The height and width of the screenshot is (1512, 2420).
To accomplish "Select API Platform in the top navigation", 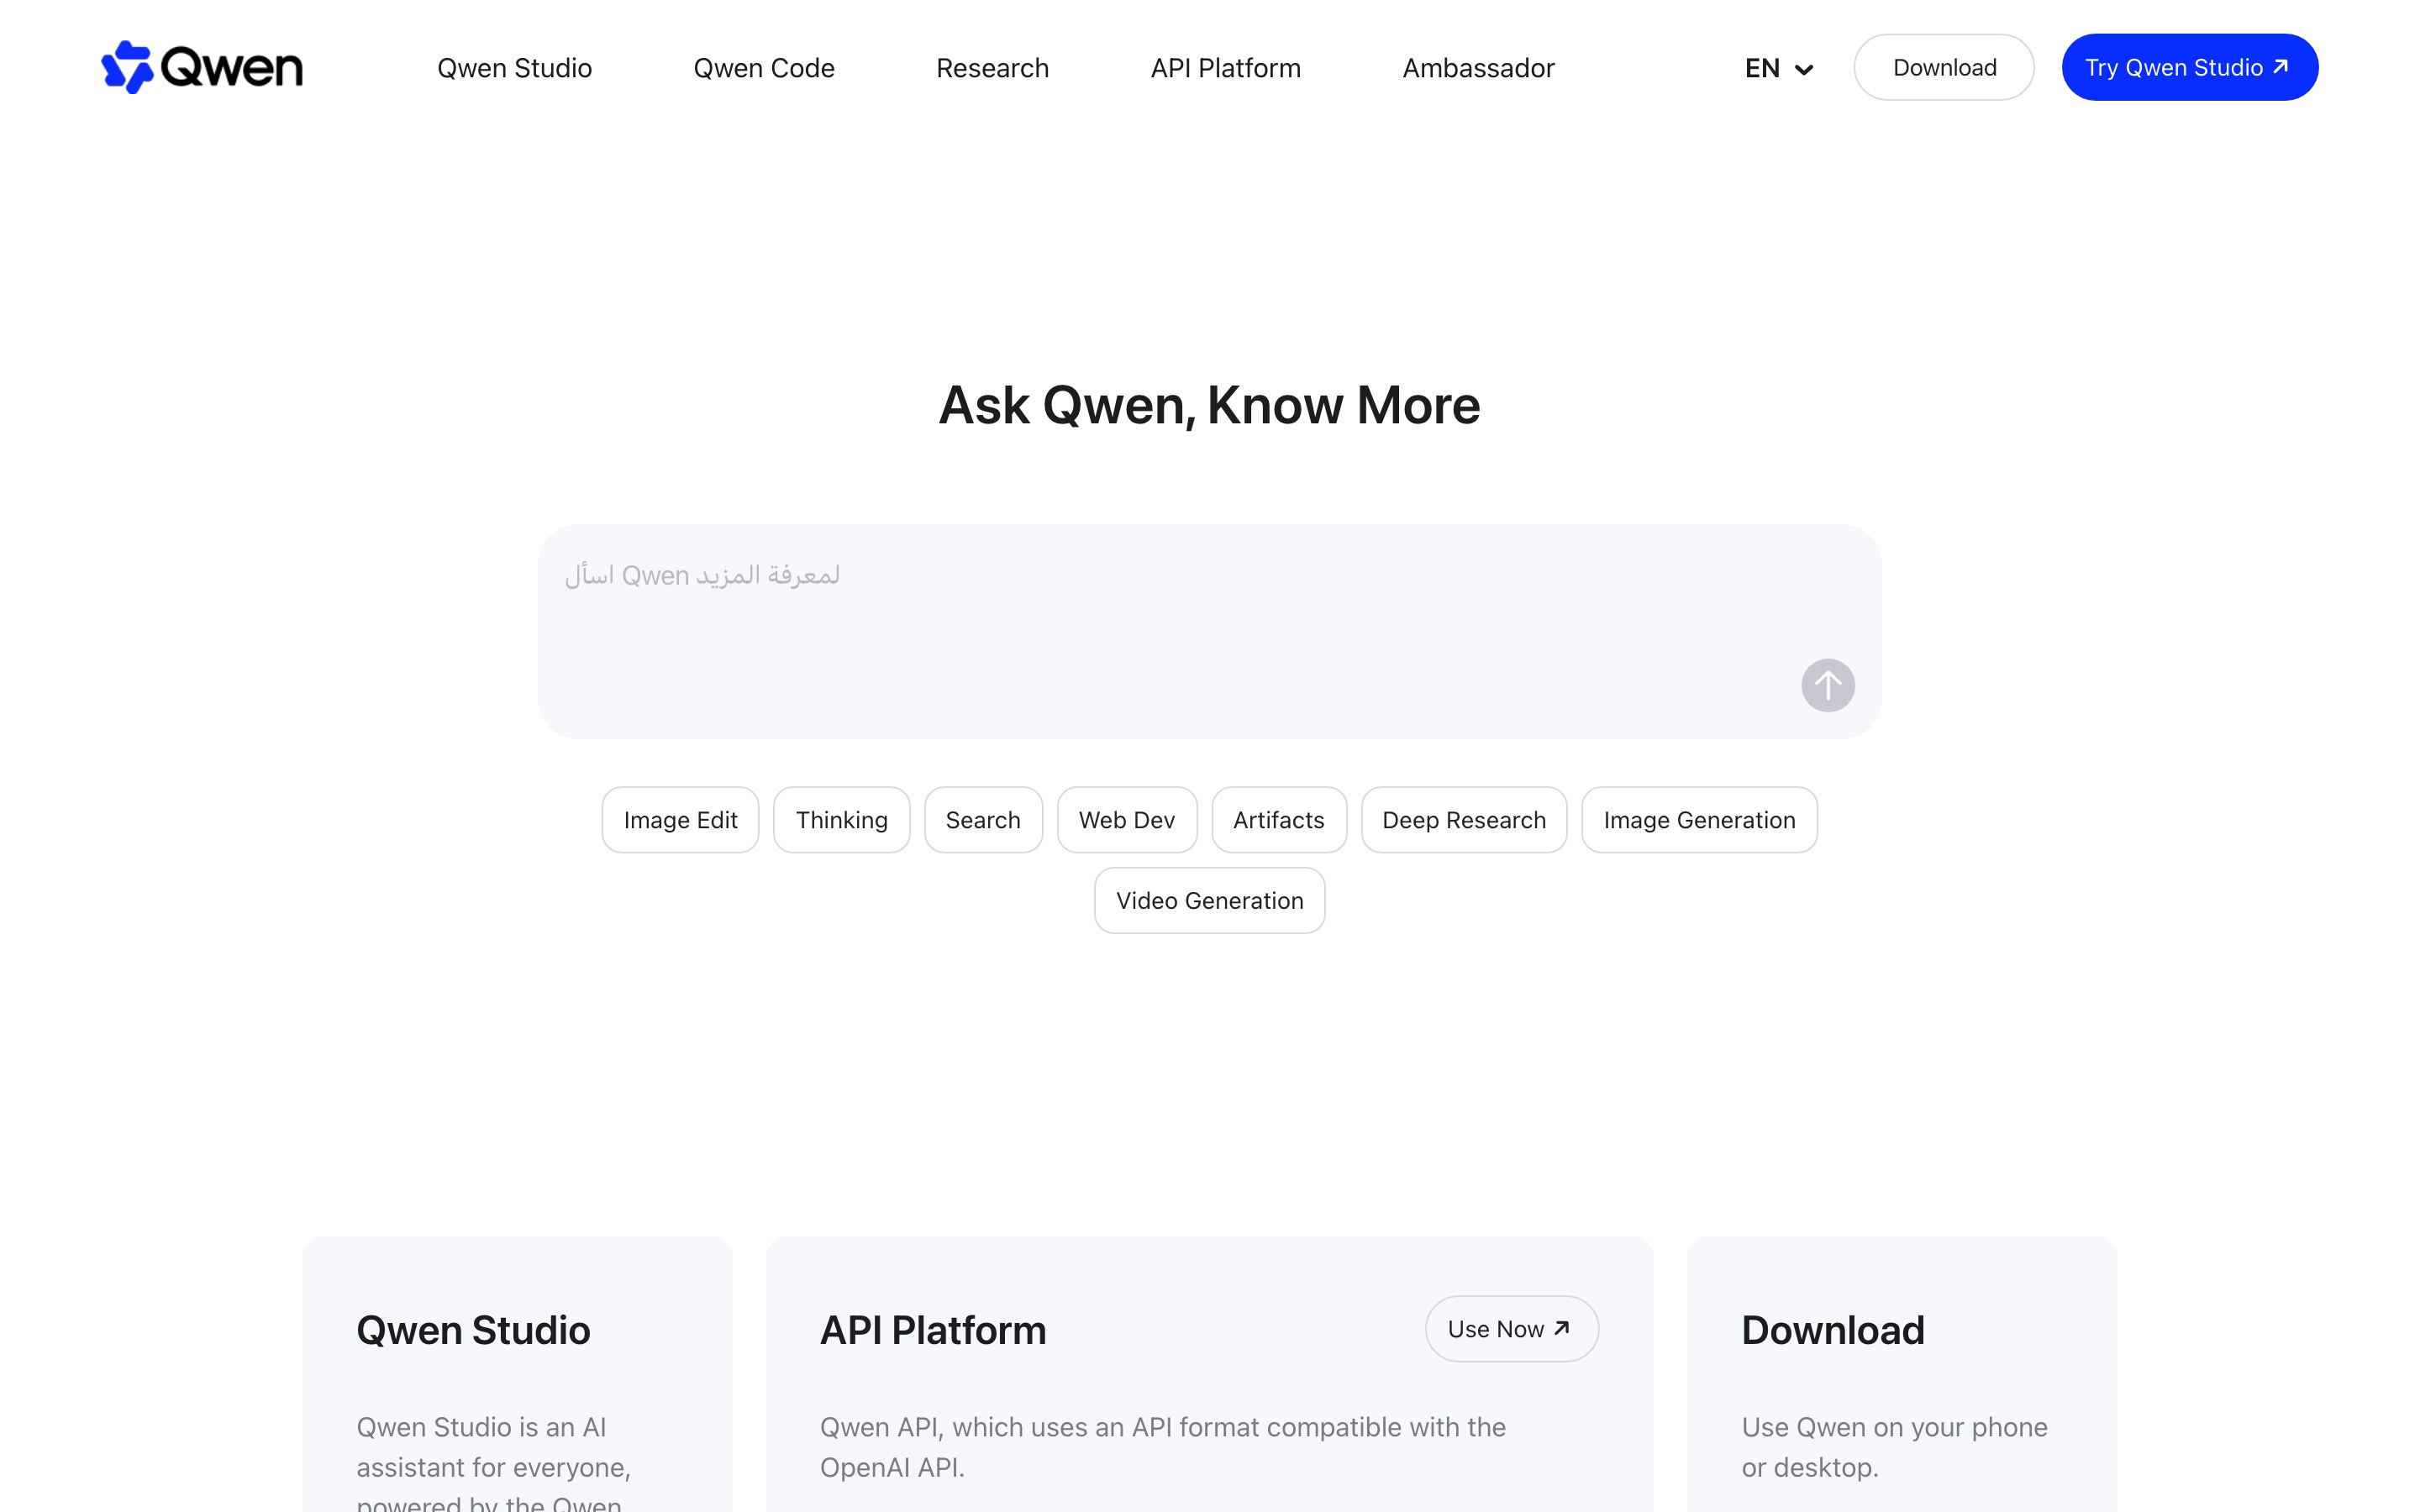I will click(x=1225, y=68).
